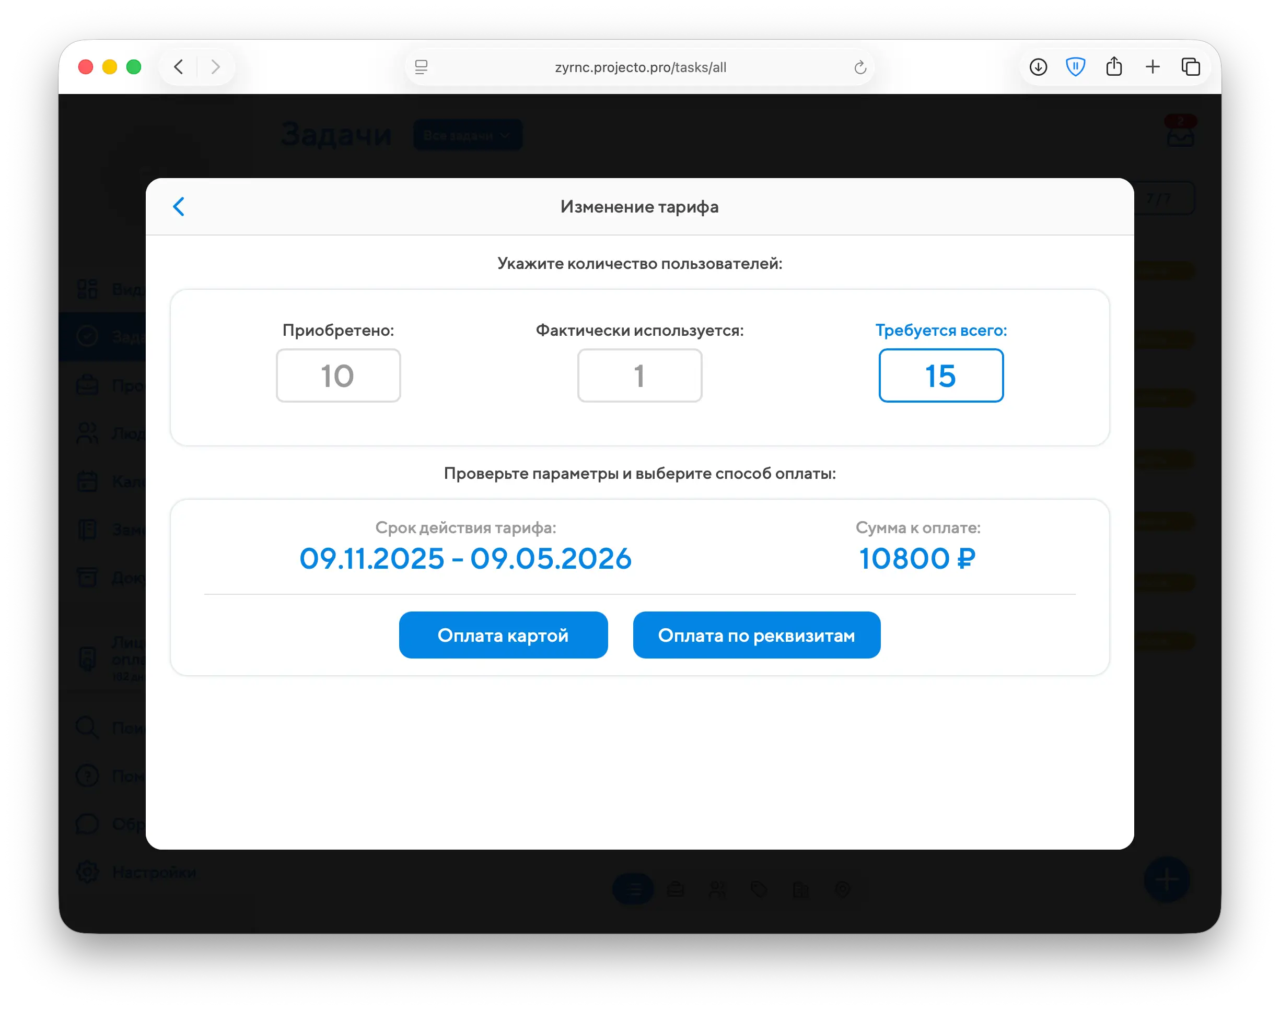Open a new tab with plus icon
1280x1011 pixels.
click(1152, 67)
